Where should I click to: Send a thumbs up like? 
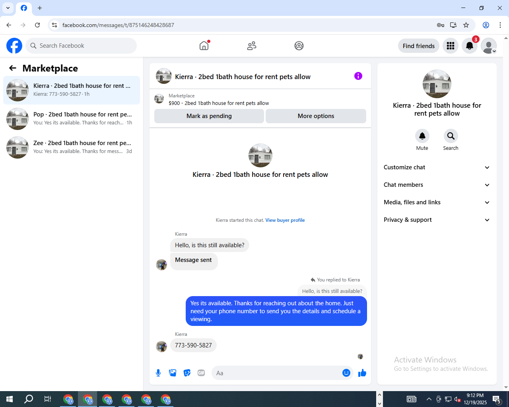click(x=362, y=373)
